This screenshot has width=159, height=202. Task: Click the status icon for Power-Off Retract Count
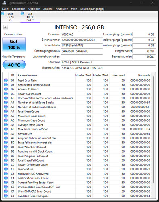coord(6,165)
